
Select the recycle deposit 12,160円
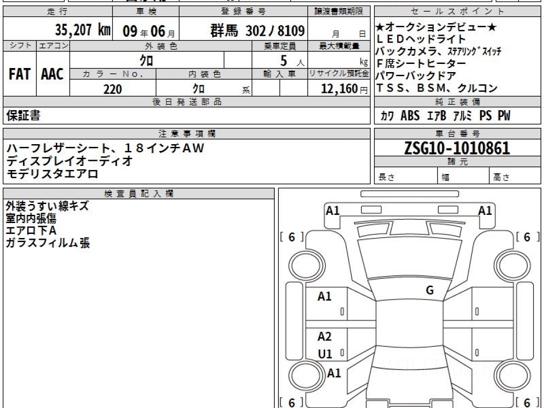click(x=345, y=89)
